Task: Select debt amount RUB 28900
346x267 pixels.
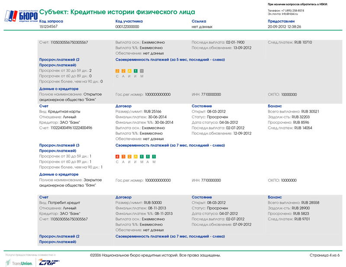Action: tap(301, 208)
